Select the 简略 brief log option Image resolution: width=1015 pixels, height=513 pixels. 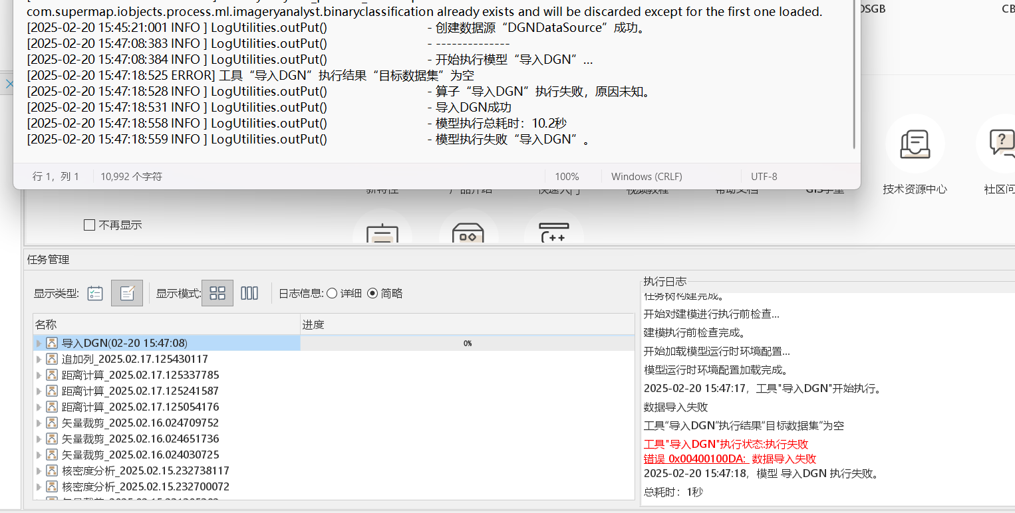coord(373,293)
